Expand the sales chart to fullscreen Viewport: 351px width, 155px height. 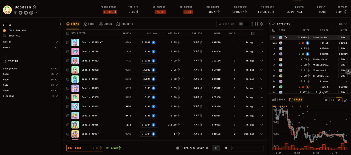tap(346, 100)
